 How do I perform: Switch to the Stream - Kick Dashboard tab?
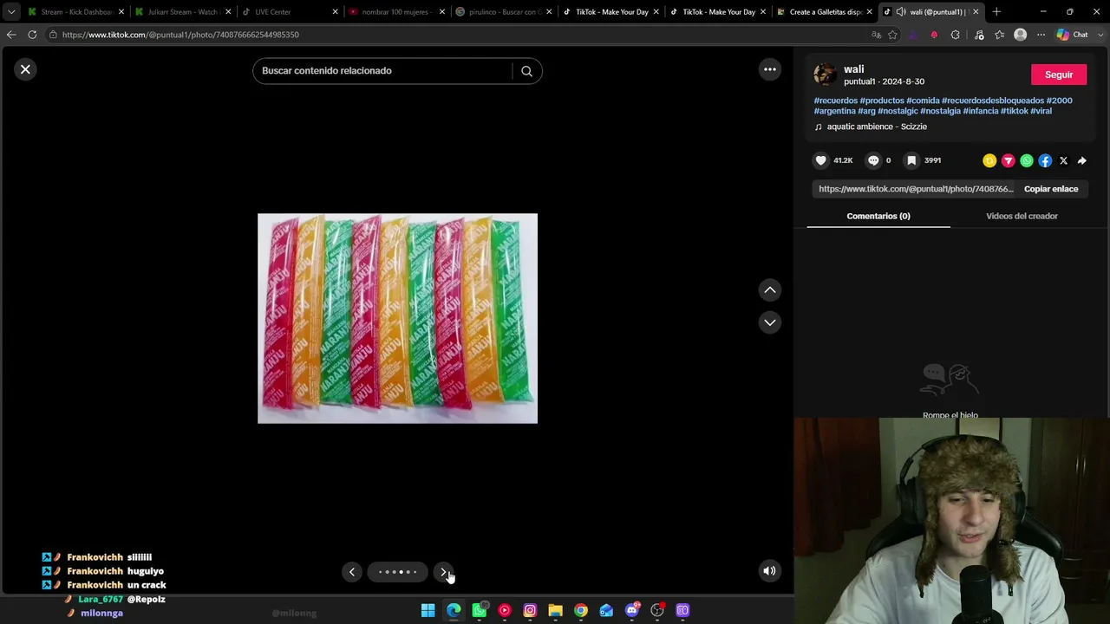coord(75,12)
